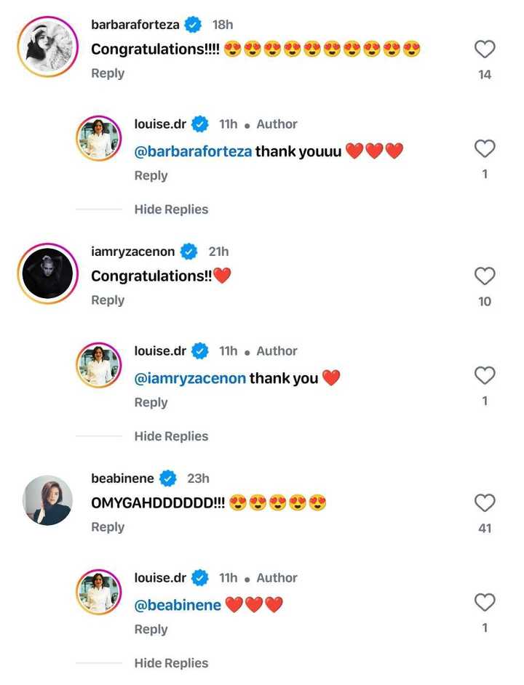Like iamryzacenon's congratulations comment
Image resolution: width=524 pixels, height=685 pixels.
click(485, 276)
